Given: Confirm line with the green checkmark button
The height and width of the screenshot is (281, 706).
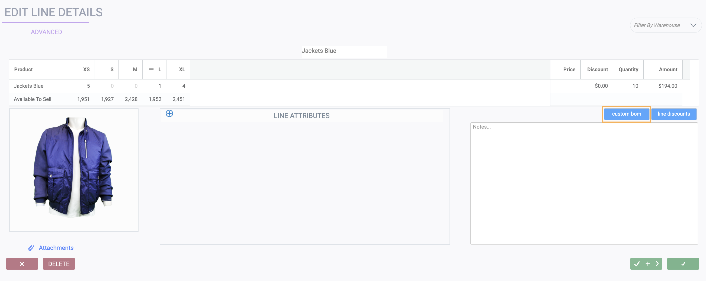Looking at the screenshot, I should point(683,264).
